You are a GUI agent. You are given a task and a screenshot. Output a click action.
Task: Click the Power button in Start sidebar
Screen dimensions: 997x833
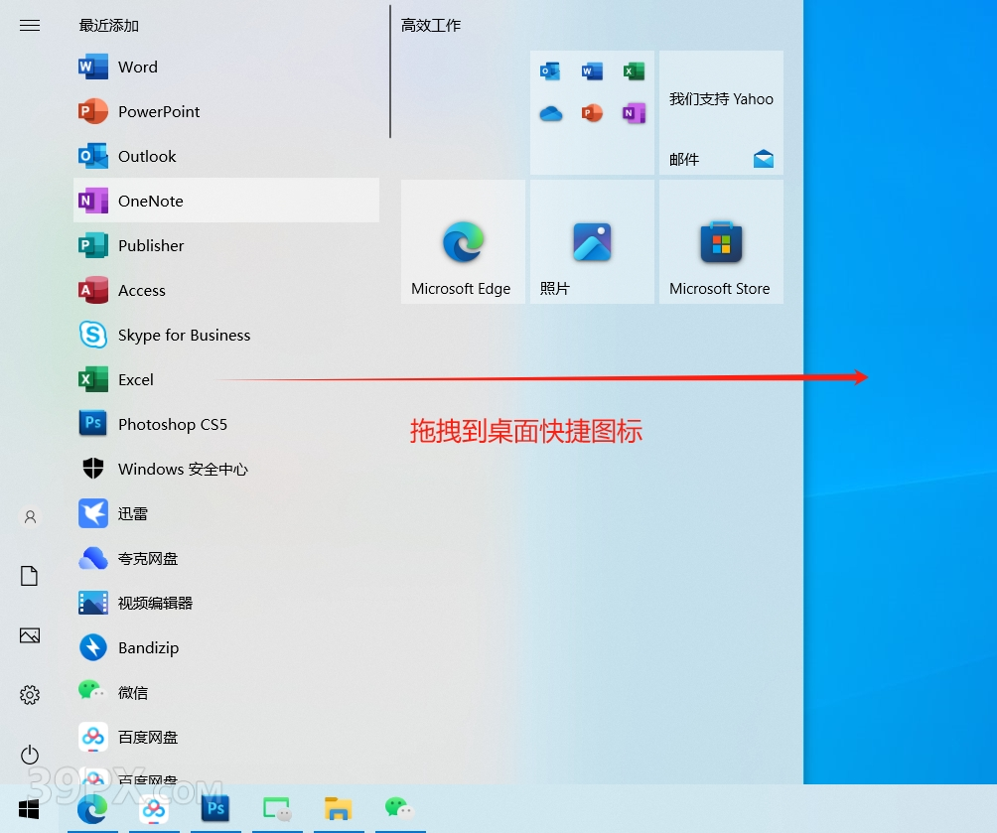pos(29,755)
